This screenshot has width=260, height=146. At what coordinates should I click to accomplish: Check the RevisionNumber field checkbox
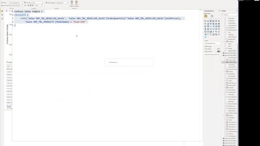[225, 104]
